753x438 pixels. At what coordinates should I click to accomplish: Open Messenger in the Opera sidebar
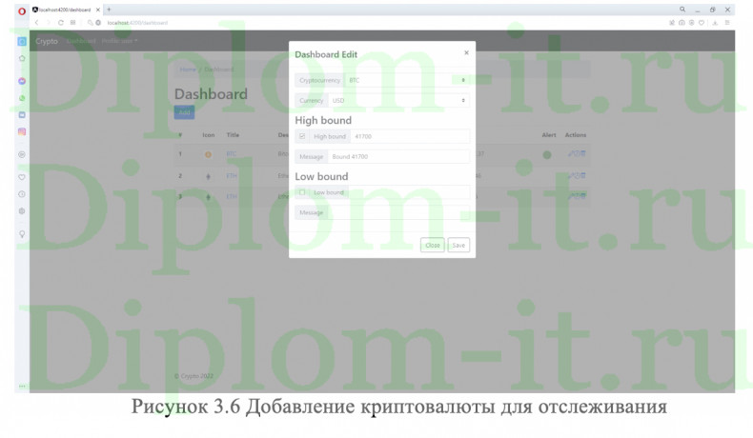pos(22,81)
